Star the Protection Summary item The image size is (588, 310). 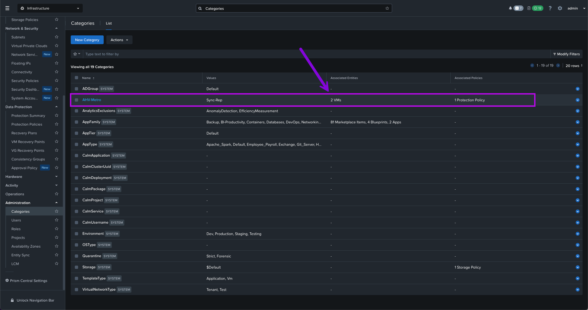57,116
